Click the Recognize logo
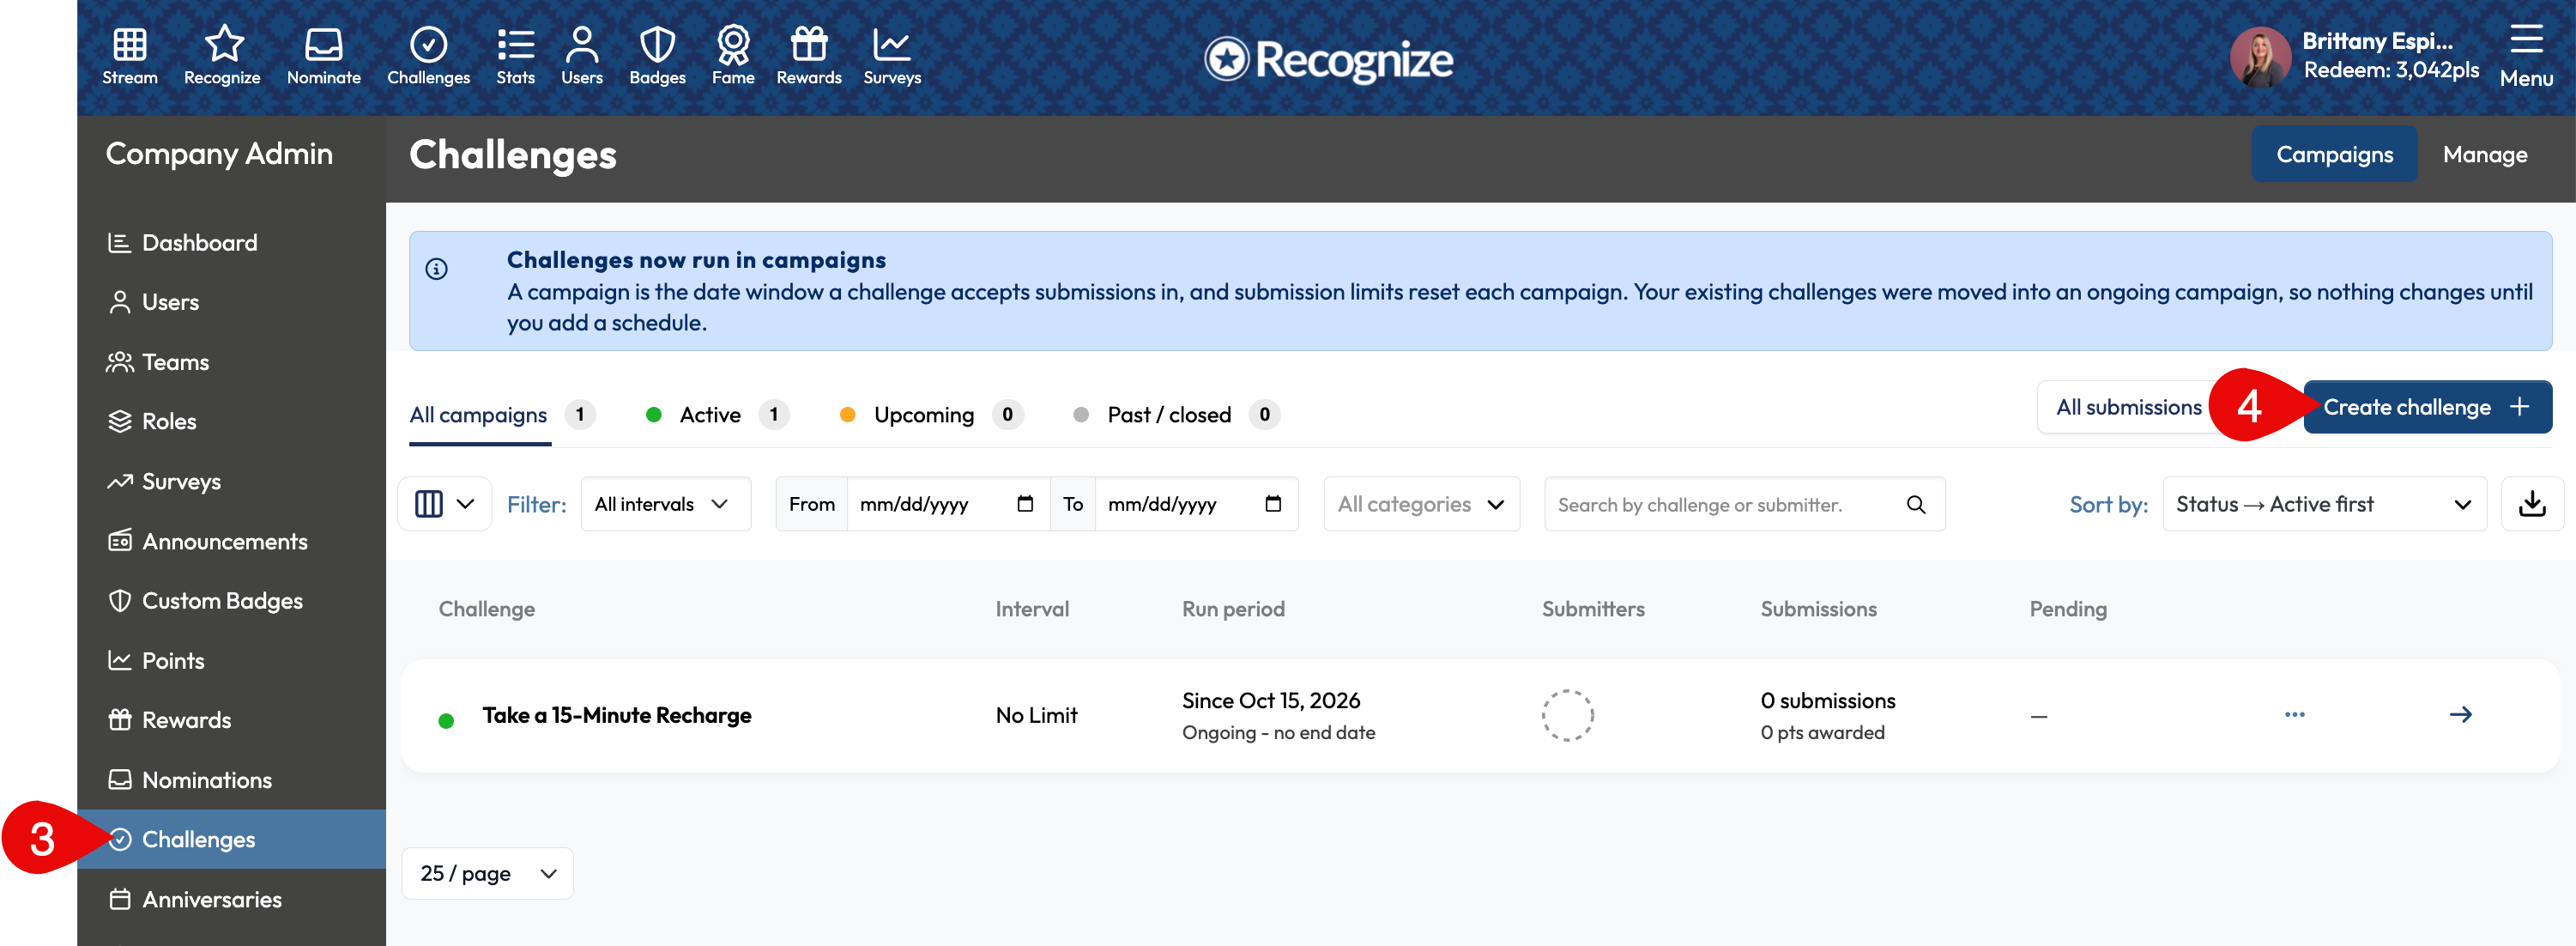This screenshot has height=946, width=2576. coord(1328,59)
